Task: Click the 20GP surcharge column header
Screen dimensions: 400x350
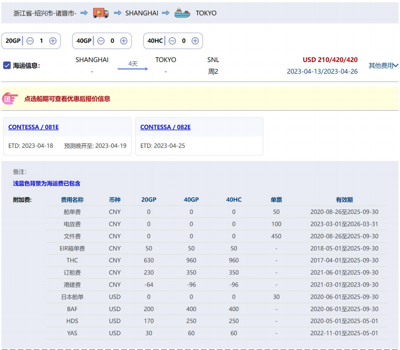Action: [x=149, y=200]
